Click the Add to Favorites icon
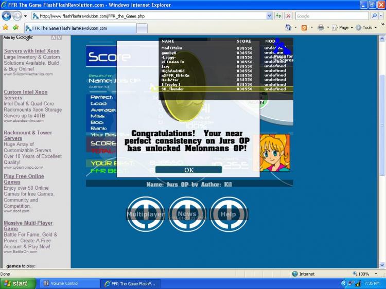This screenshot has width=386, height=289. [x=16, y=27]
